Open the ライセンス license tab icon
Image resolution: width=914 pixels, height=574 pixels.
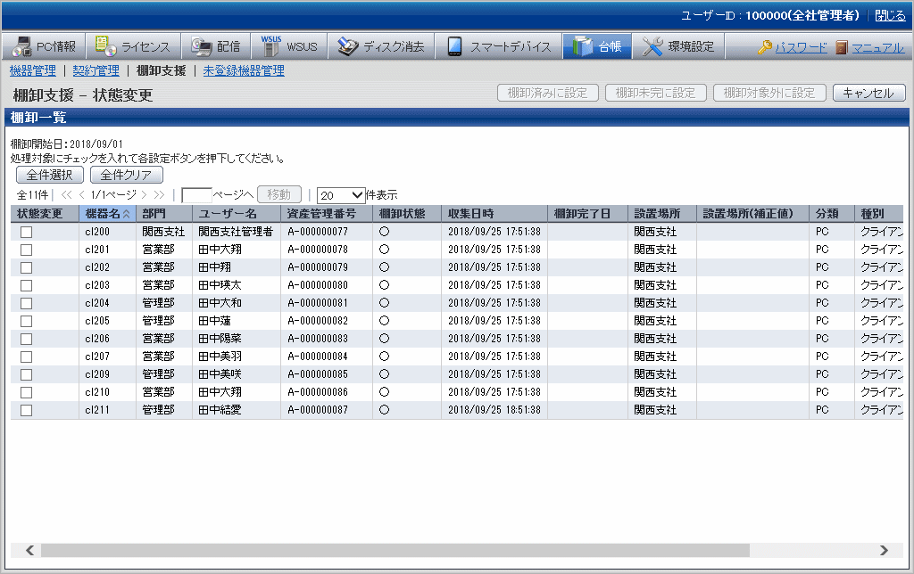[105, 46]
